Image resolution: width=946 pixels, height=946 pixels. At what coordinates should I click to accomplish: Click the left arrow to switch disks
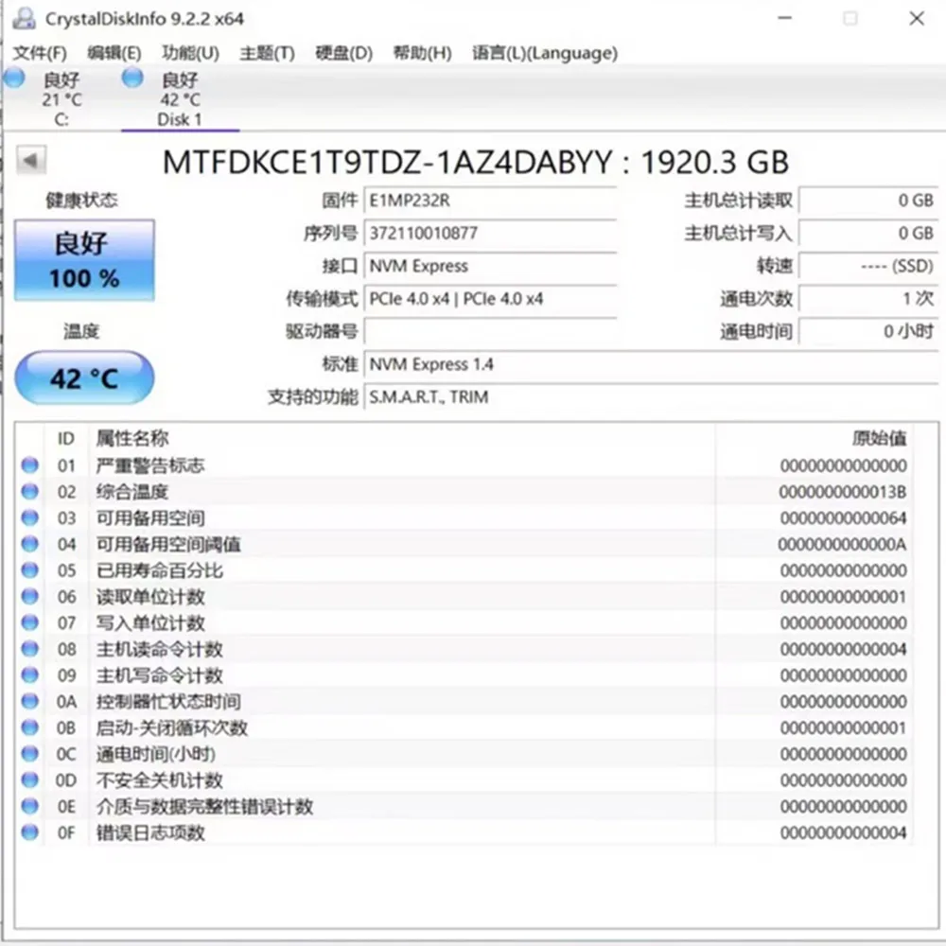click(x=29, y=159)
